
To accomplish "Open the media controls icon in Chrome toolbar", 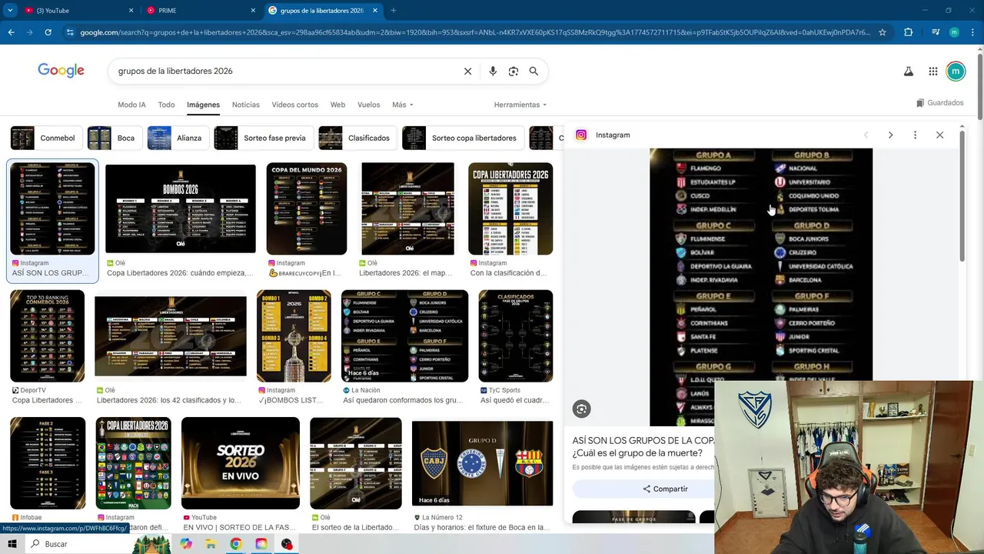I will (x=935, y=32).
